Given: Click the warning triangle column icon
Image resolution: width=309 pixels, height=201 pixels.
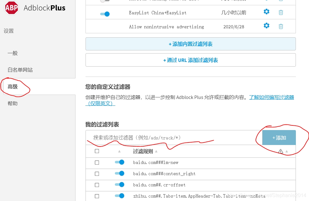Looking at the screenshot, I should pos(281,151).
